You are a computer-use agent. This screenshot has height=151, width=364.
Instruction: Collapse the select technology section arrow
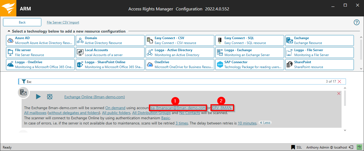[x=9, y=31]
